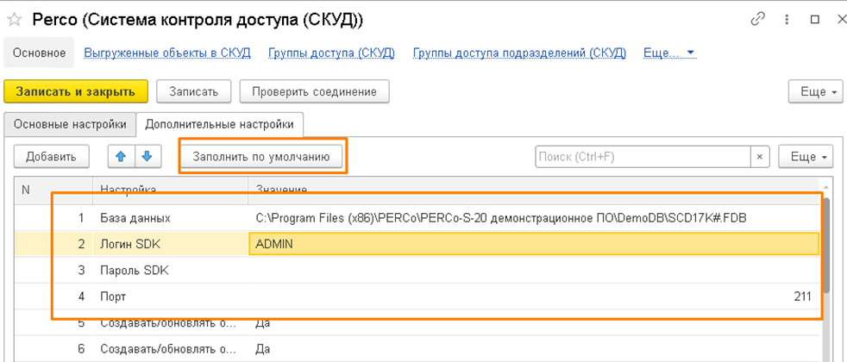The image size is (847, 362).
Task: Click Заполнить по умолчанию button
Action: click(260, 157)
